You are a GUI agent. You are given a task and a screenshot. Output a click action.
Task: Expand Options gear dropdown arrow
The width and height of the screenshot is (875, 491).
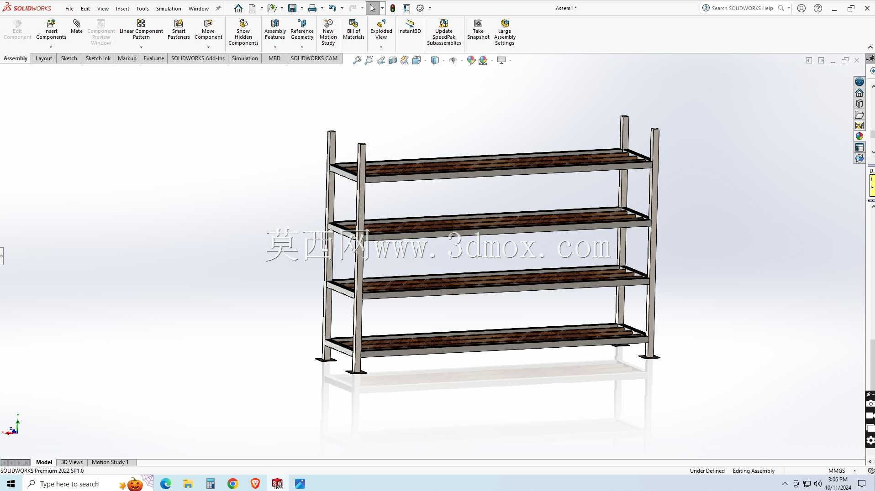430,8
